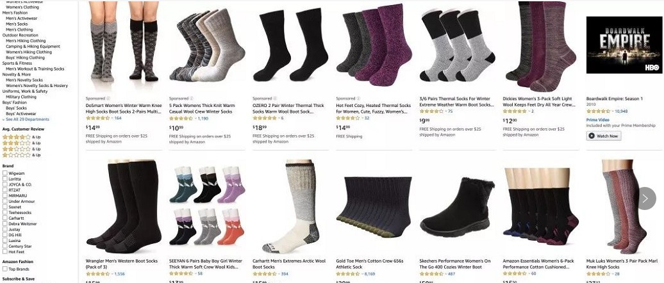This screenshot has width=664, height=283.
Task: Click the Skechers winter boot product image
Action: click(x=458, y=207)
